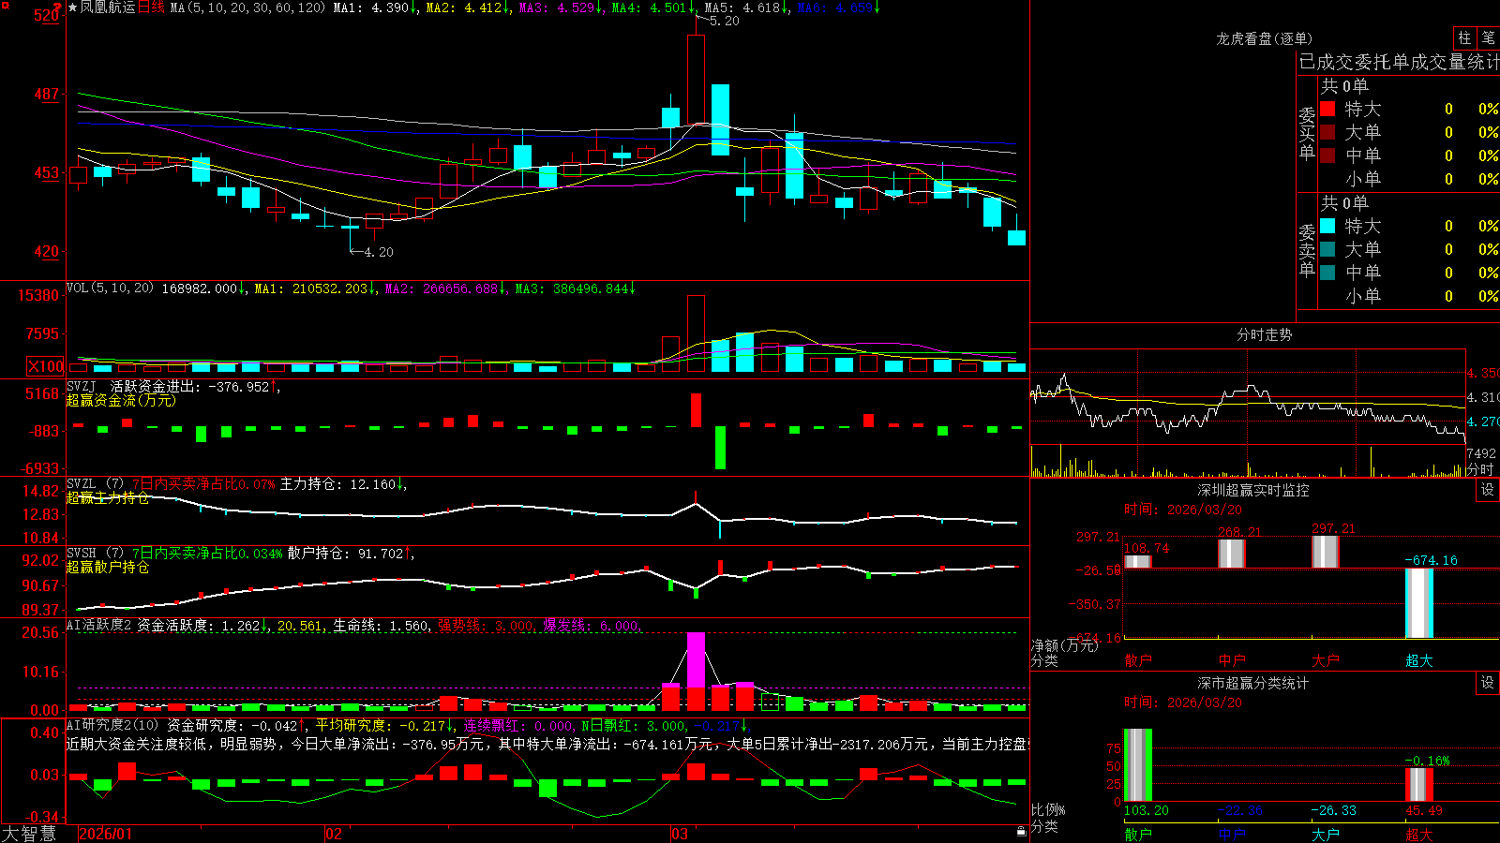Click the 中户 bar labeled 268.21

1232,554
